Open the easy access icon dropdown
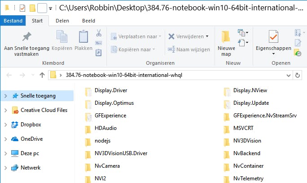 point(243,43)
